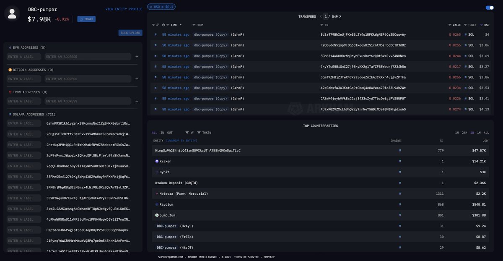
Task: Add the Bitcoin address with the plus icon
Action: tap(137, 79)
